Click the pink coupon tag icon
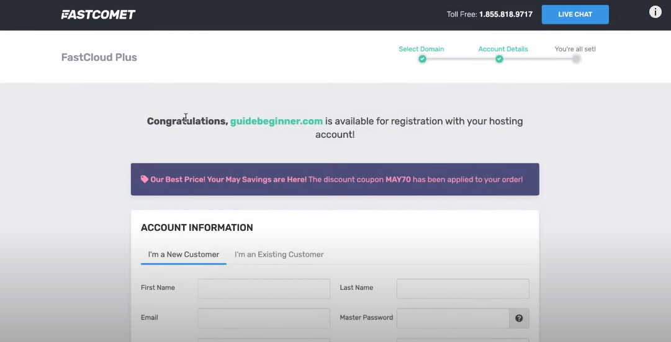 [x=145, y=179]
